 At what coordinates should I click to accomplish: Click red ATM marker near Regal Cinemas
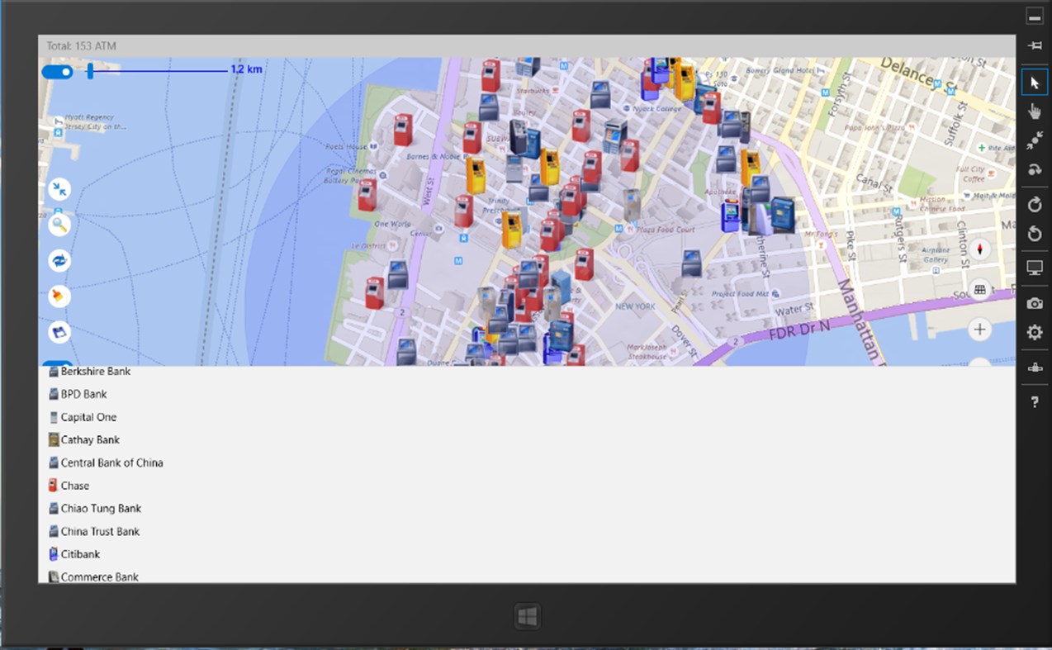click(367, 195)
